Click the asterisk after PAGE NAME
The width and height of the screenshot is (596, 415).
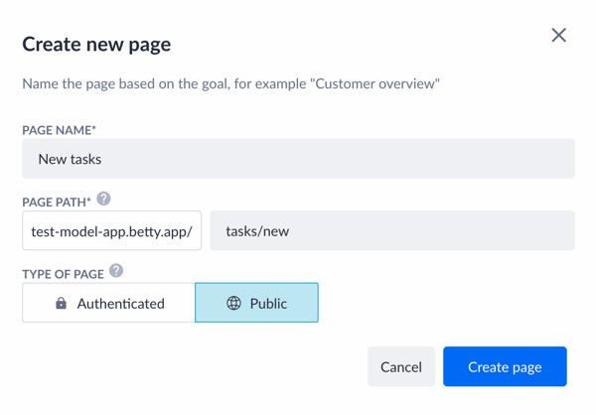pos(94,129)
